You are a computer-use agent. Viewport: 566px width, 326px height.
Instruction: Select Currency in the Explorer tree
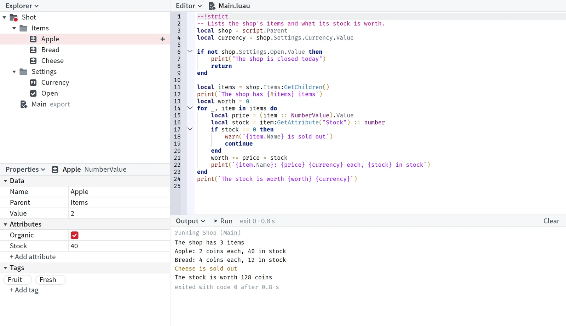pos(85,83)
